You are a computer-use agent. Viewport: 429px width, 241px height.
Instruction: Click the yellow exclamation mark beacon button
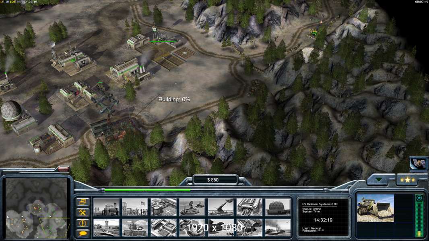82,223
